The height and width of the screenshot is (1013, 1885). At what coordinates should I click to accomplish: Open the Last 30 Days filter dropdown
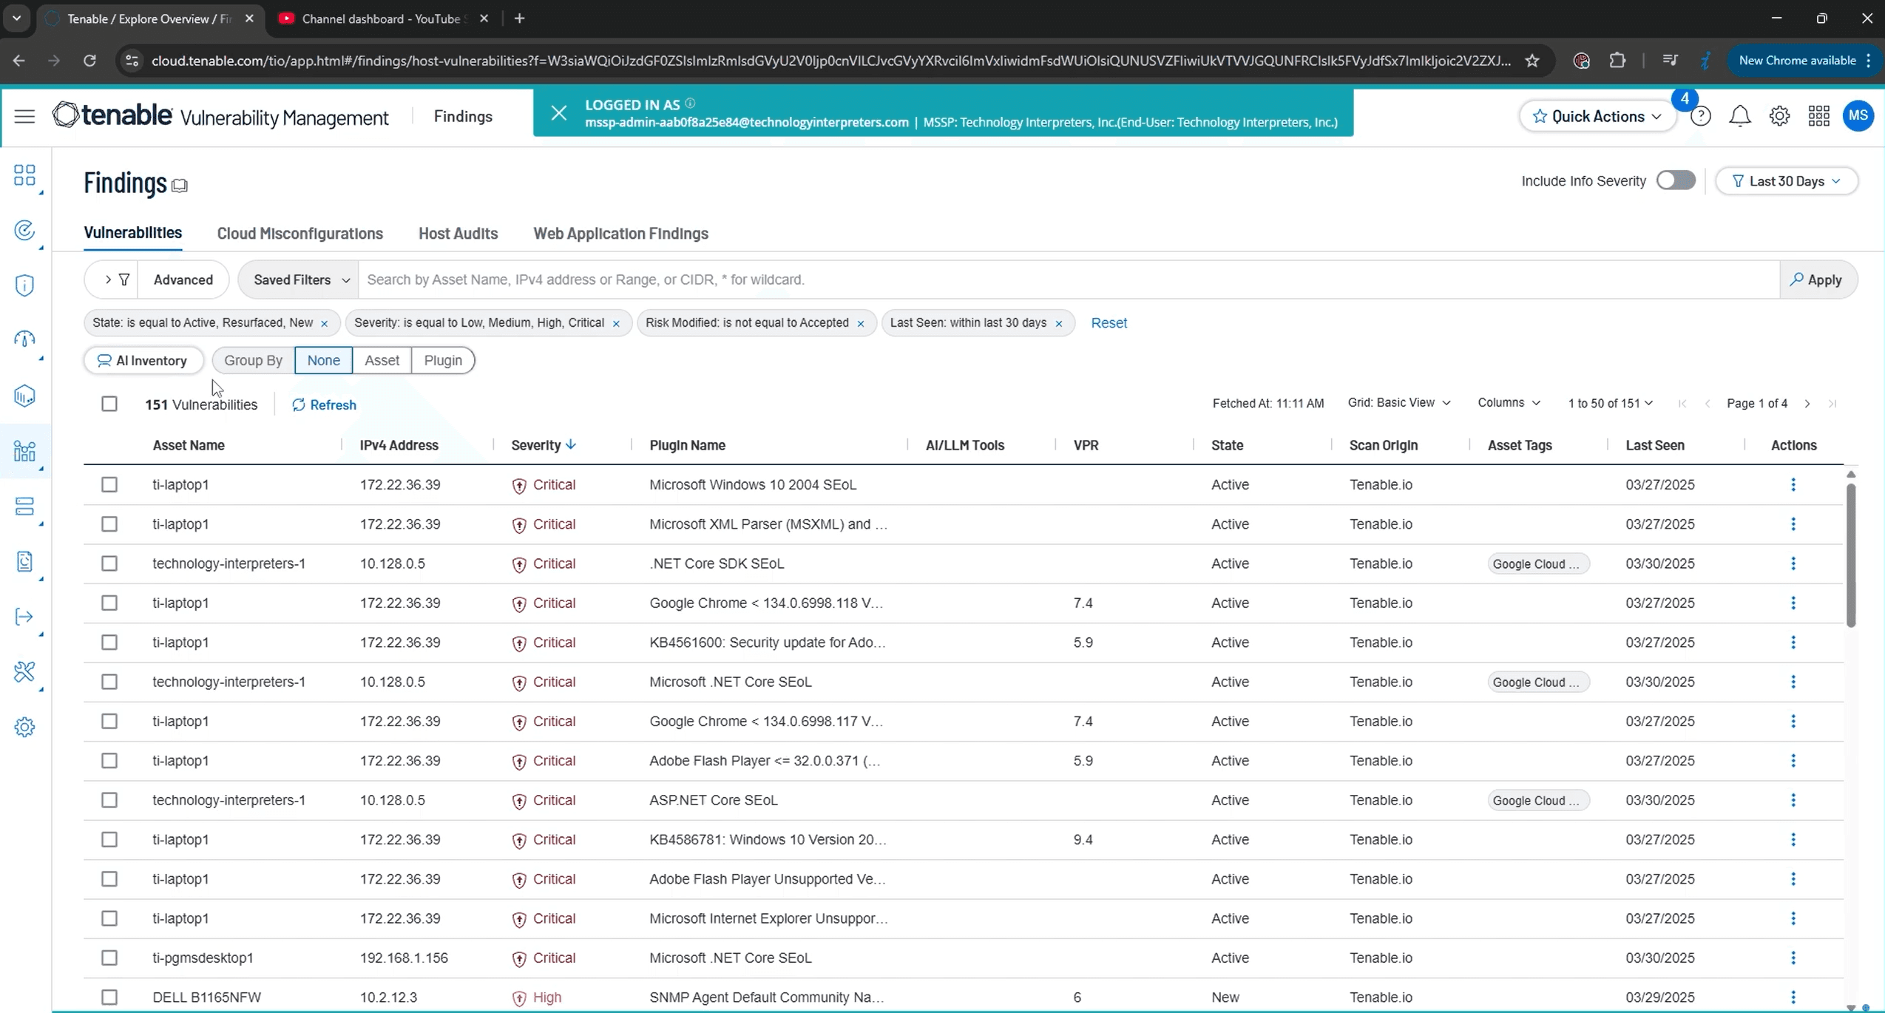1787,180
